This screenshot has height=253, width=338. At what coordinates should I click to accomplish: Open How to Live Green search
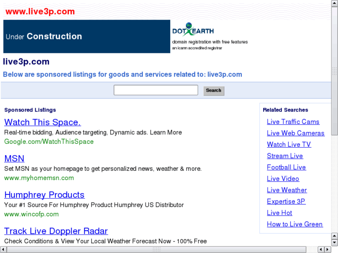point(295,224)
